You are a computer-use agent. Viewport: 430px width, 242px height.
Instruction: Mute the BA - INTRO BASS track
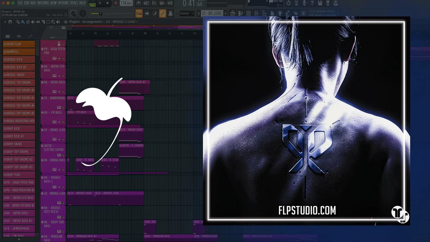(x=63, y=92)
